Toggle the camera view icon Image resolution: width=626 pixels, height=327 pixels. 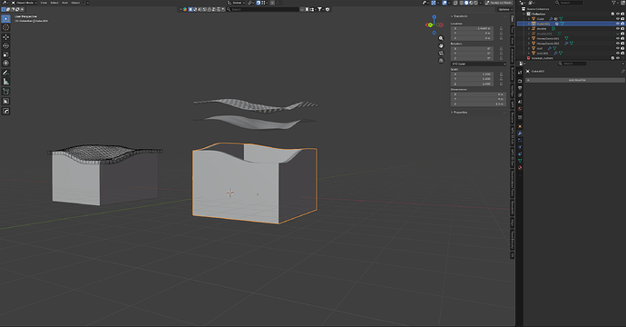441,54
